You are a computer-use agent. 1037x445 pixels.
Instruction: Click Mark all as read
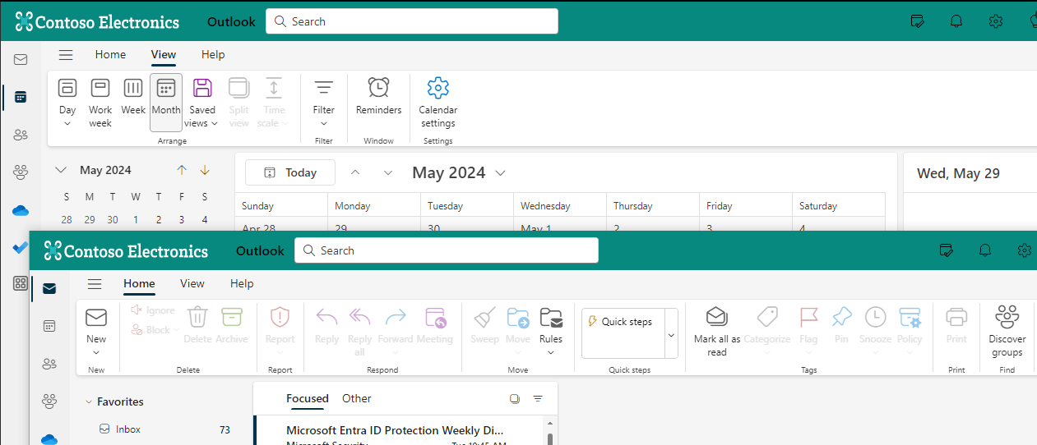[x=717, y=332]
